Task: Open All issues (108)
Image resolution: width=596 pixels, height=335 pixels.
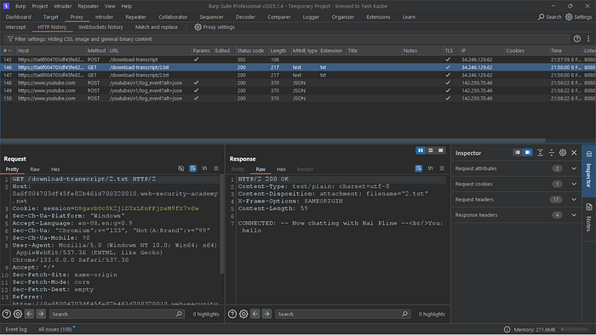Action: pos(54,329)
